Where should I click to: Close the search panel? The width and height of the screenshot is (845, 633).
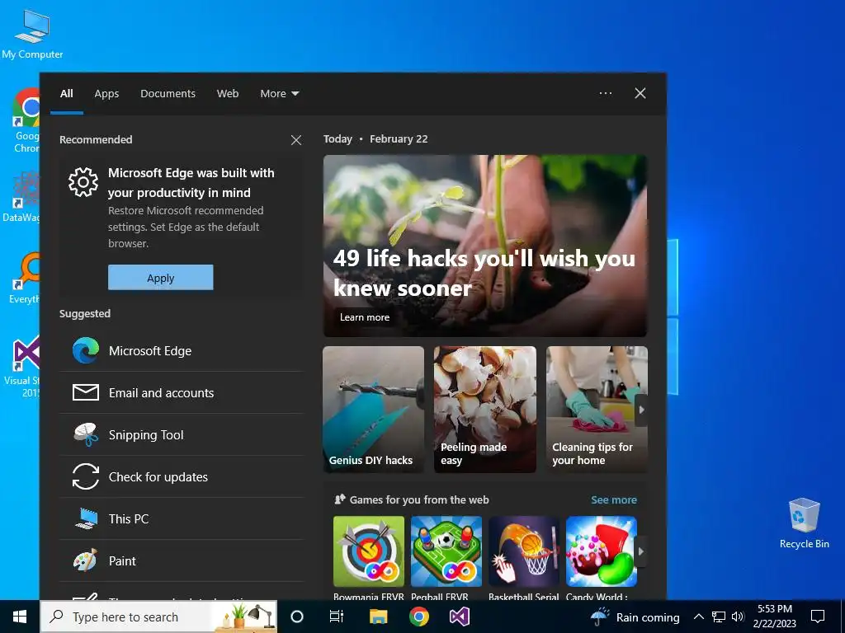tap(640, 93)
